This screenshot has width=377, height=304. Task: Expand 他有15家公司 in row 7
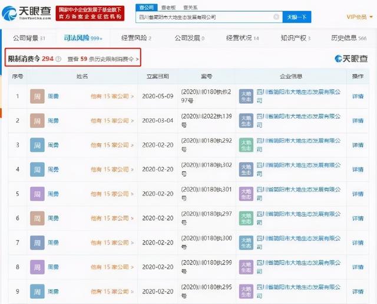[x=112, y=243]
